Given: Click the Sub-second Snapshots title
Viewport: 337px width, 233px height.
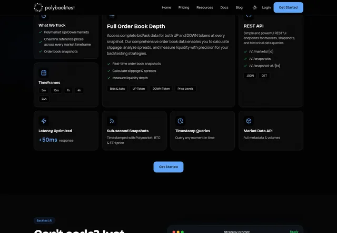Looking at the screenshot, I should [x=127, y=131].
